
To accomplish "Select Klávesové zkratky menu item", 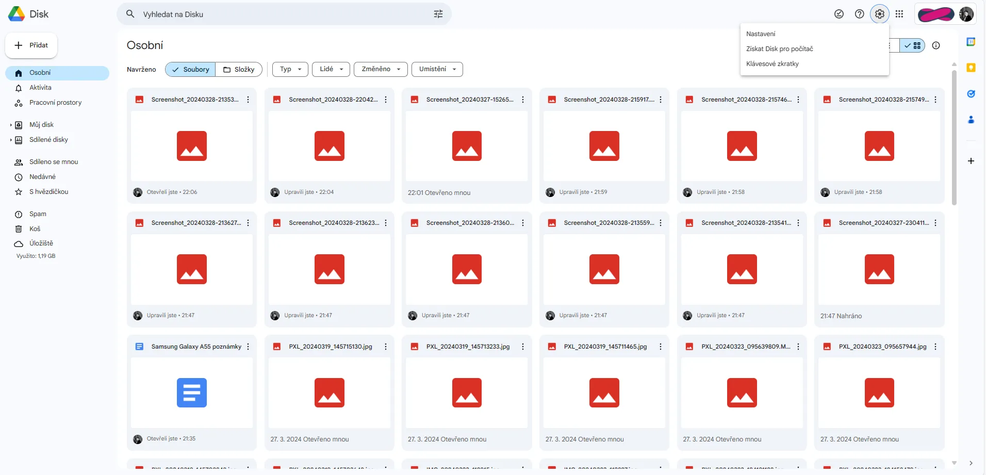I will pyautogui.click(x=772, y=64).
